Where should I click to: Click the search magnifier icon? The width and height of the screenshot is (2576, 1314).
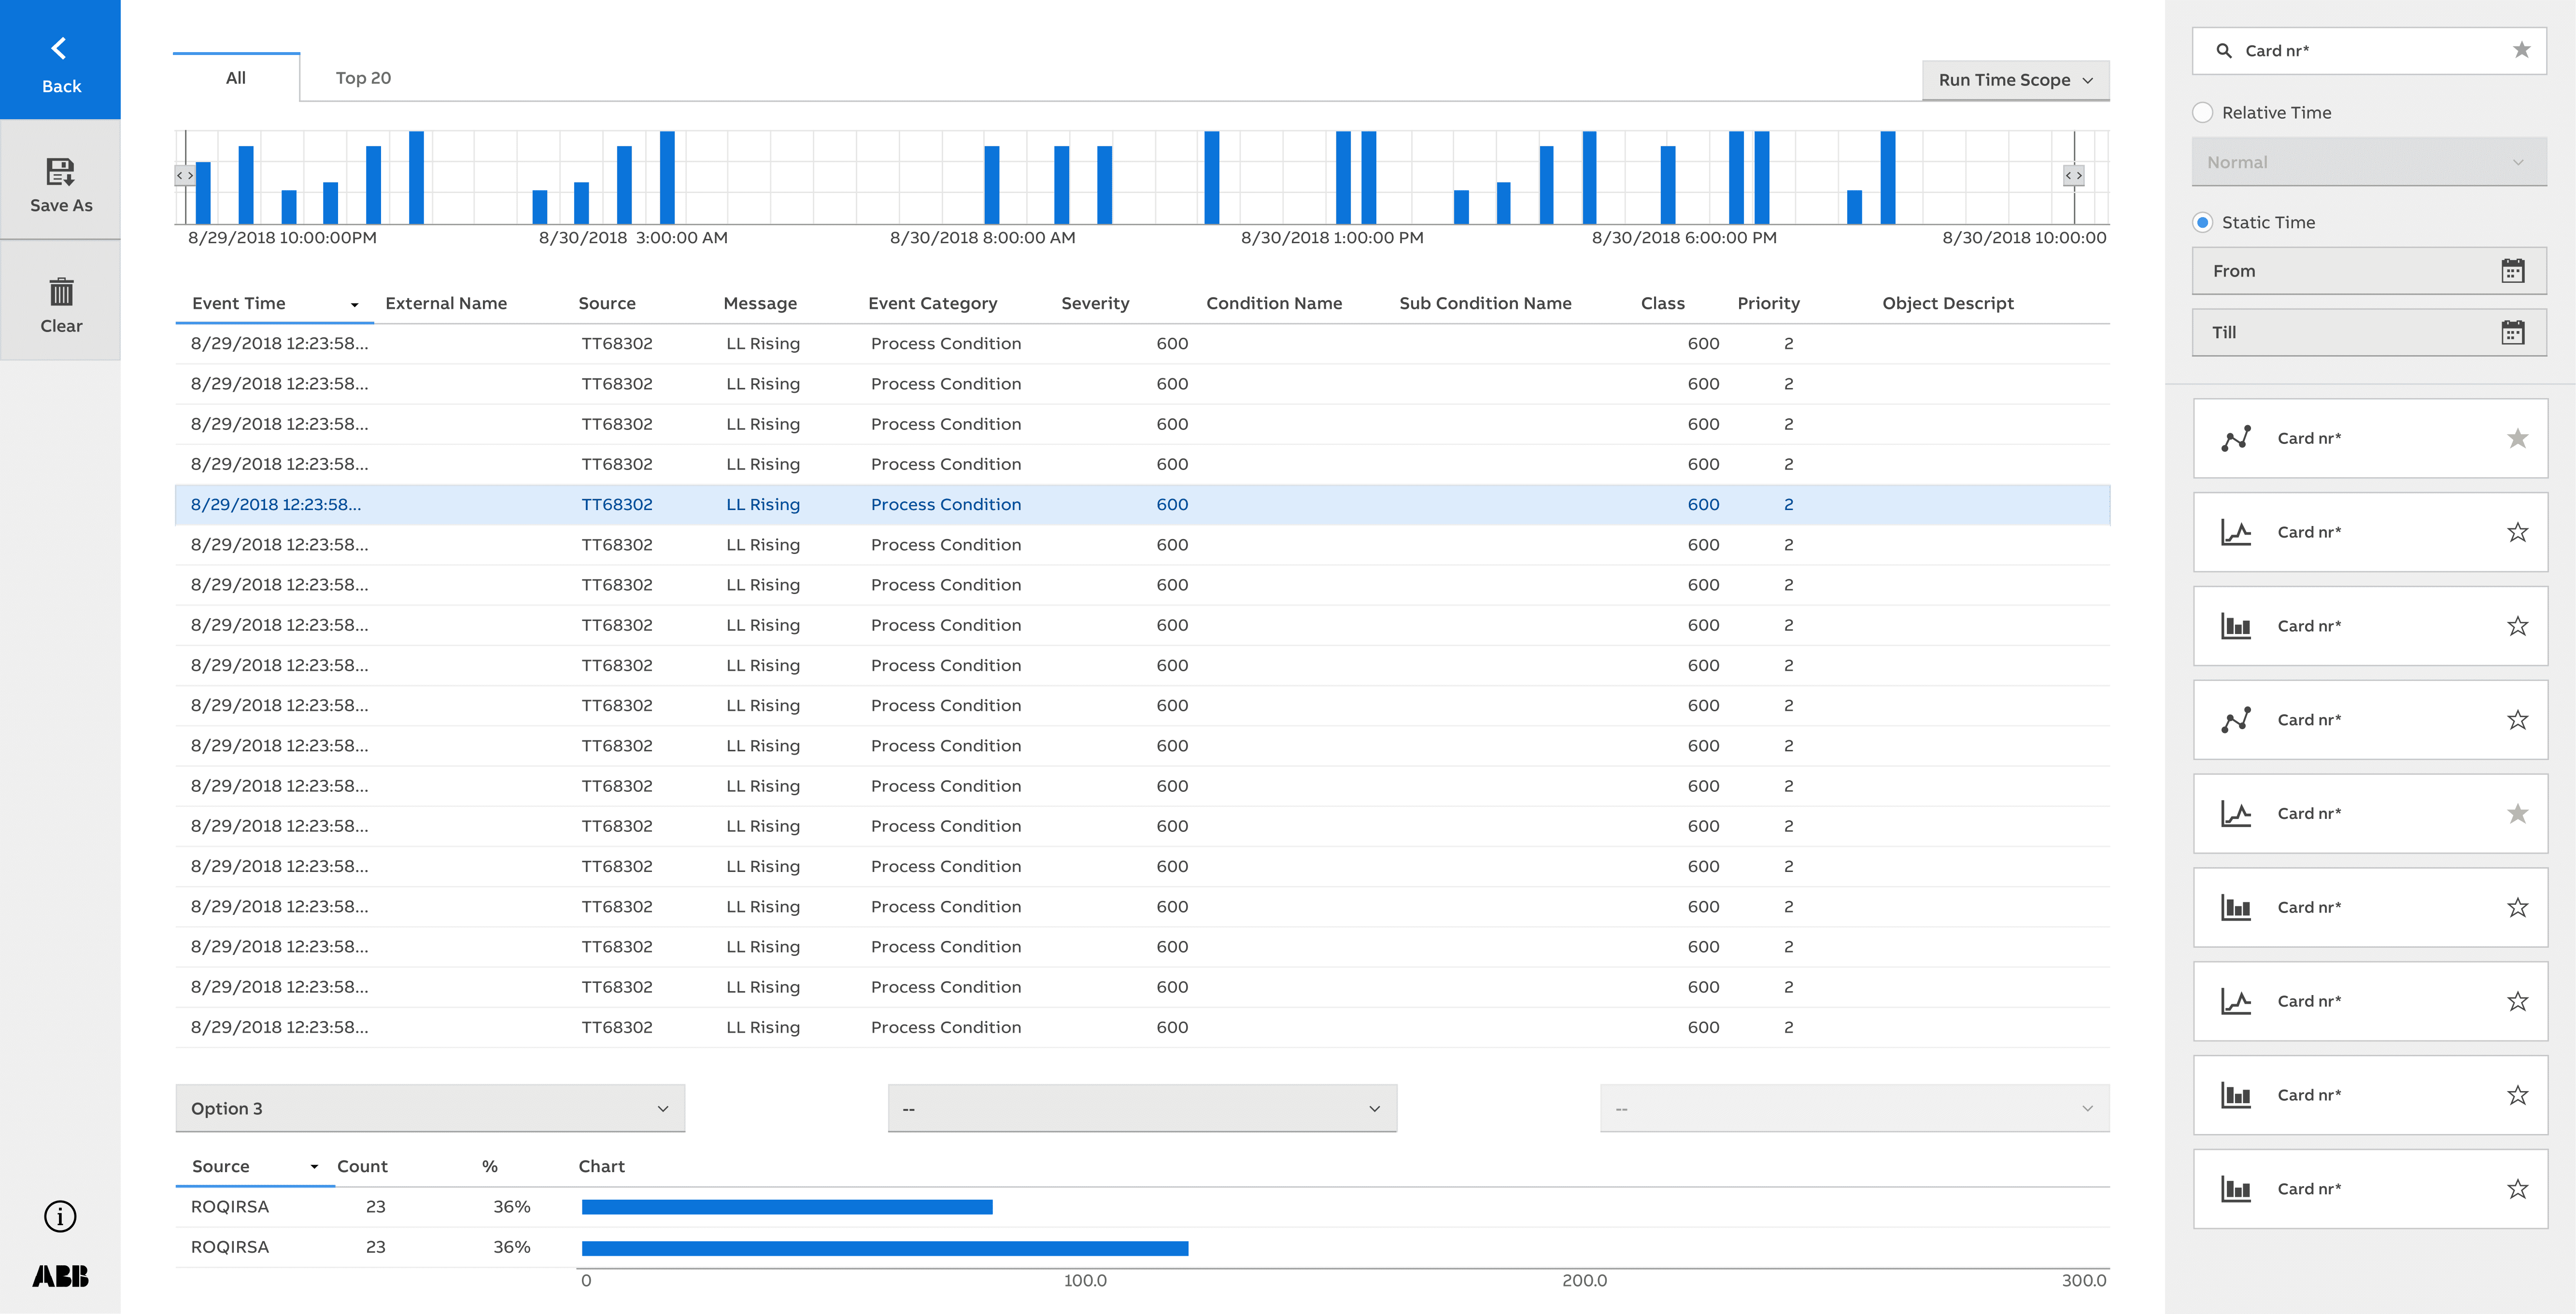tap(2224, 50)
